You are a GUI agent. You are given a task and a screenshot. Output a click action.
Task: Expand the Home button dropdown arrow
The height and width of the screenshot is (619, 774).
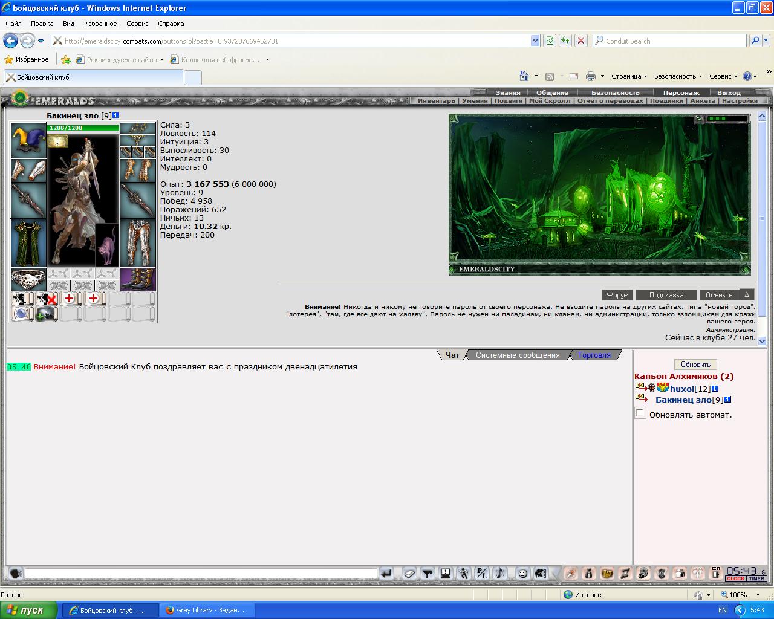(536, 76)
